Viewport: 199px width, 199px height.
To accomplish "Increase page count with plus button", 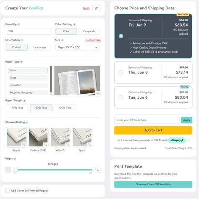I will pos(98,170).
